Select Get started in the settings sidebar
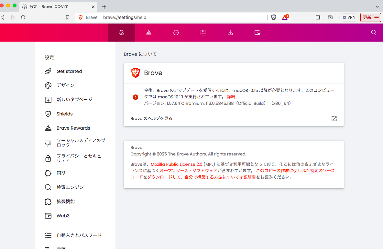 point(69,71)
